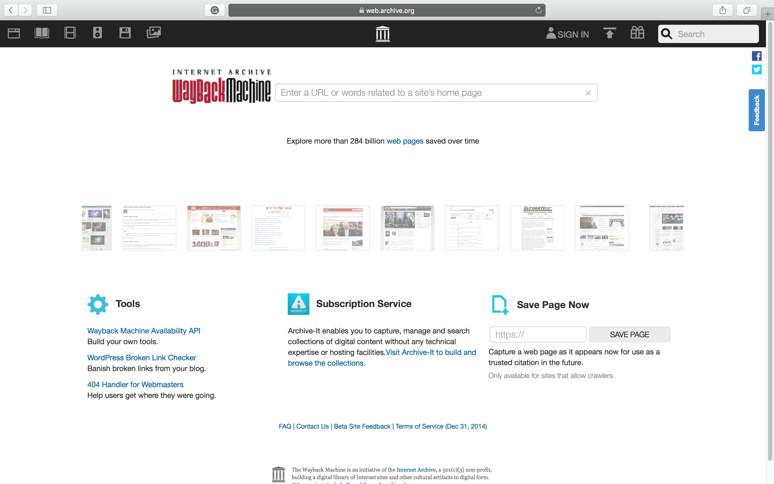Click the Trojan Room Coffee Machine thumbnail
This screenshot has width=774, height=484.
[x=149, y=228]
